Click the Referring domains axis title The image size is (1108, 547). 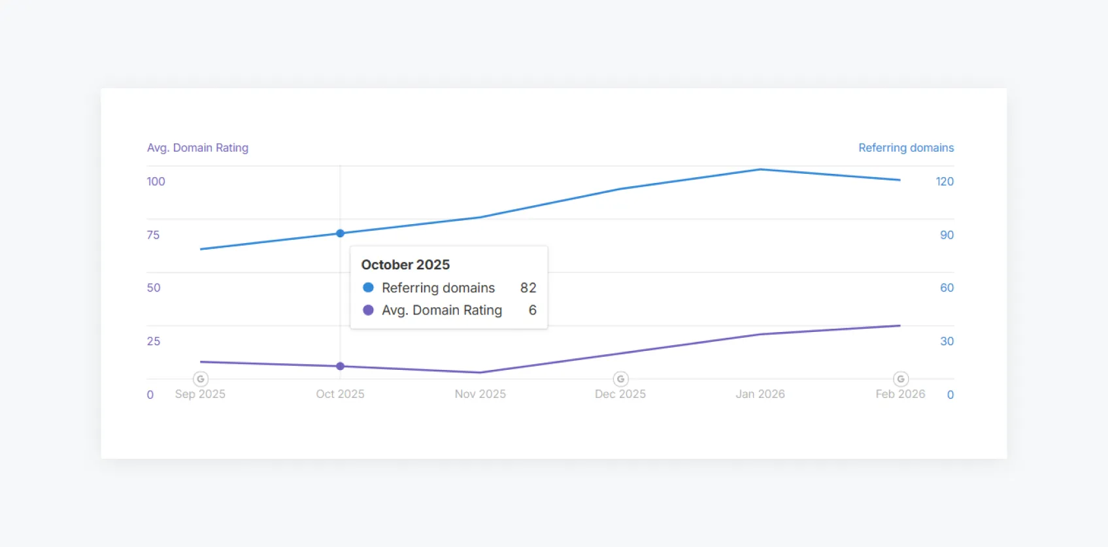click(906, 148)
